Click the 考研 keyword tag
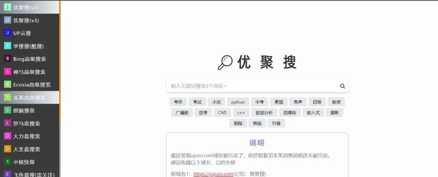The height and width of the screenshot is (177, 438). tap(178, 102)
